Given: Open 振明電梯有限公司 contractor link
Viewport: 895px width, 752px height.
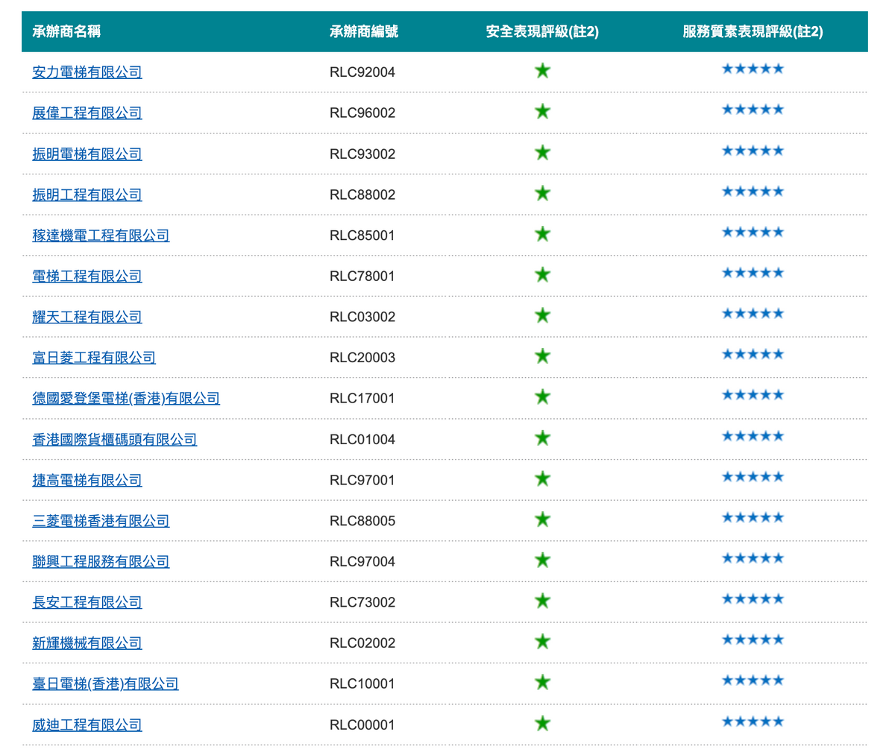Looking at the screenshot, I should coord(87,154).
